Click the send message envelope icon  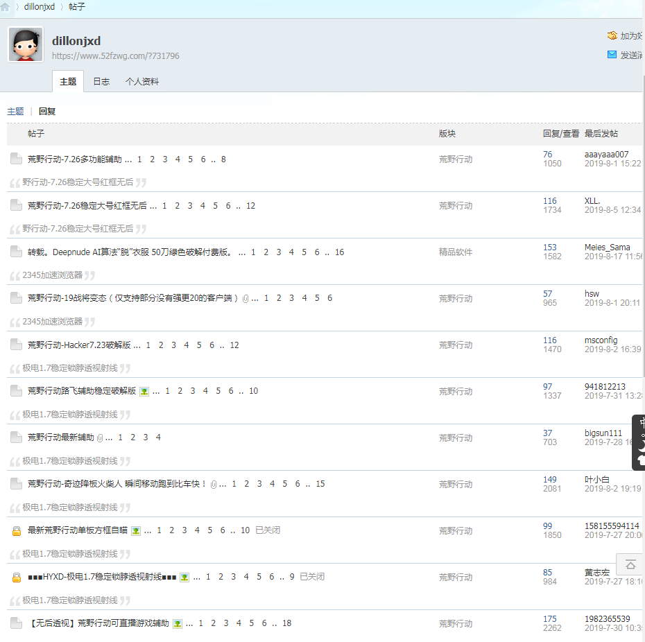612,55
